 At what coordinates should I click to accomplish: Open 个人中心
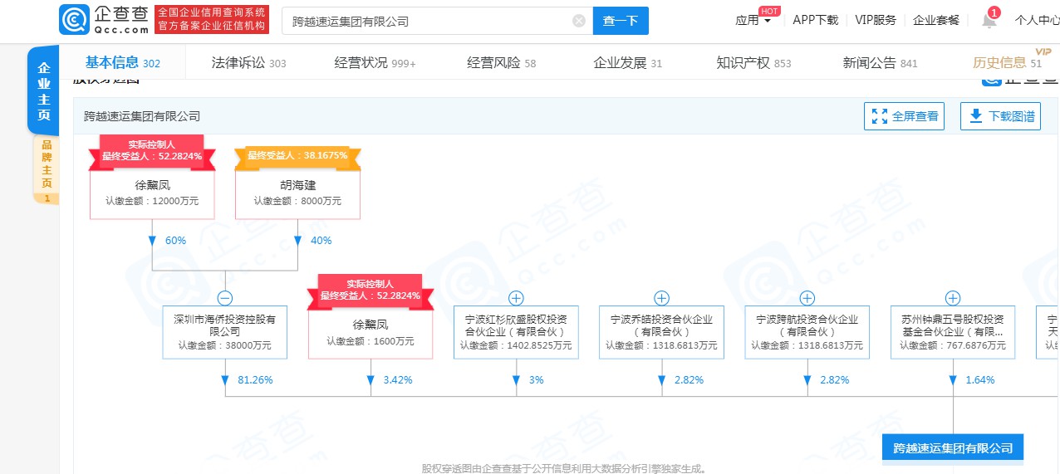pyautogui.click(x=1037, y=20)
